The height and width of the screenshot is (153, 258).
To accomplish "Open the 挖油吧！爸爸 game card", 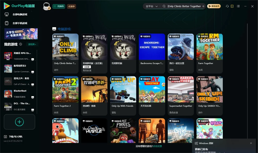I will point(94,96).
